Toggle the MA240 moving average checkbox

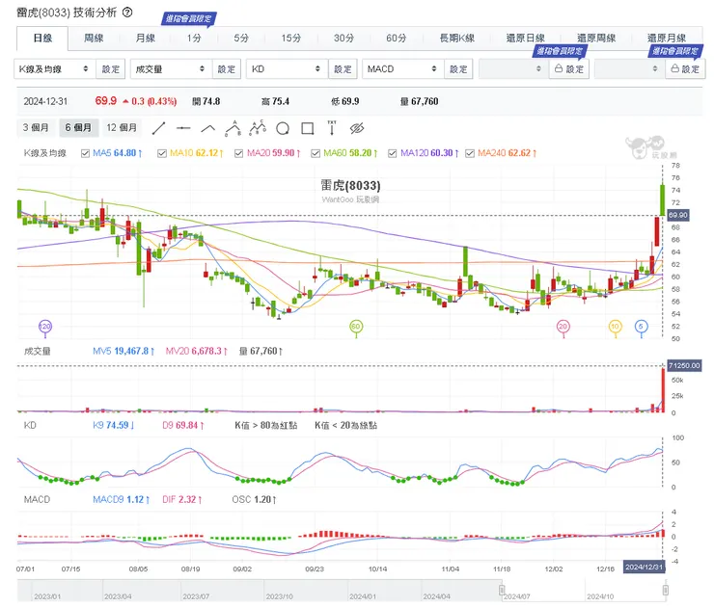(x=470, y=153)
